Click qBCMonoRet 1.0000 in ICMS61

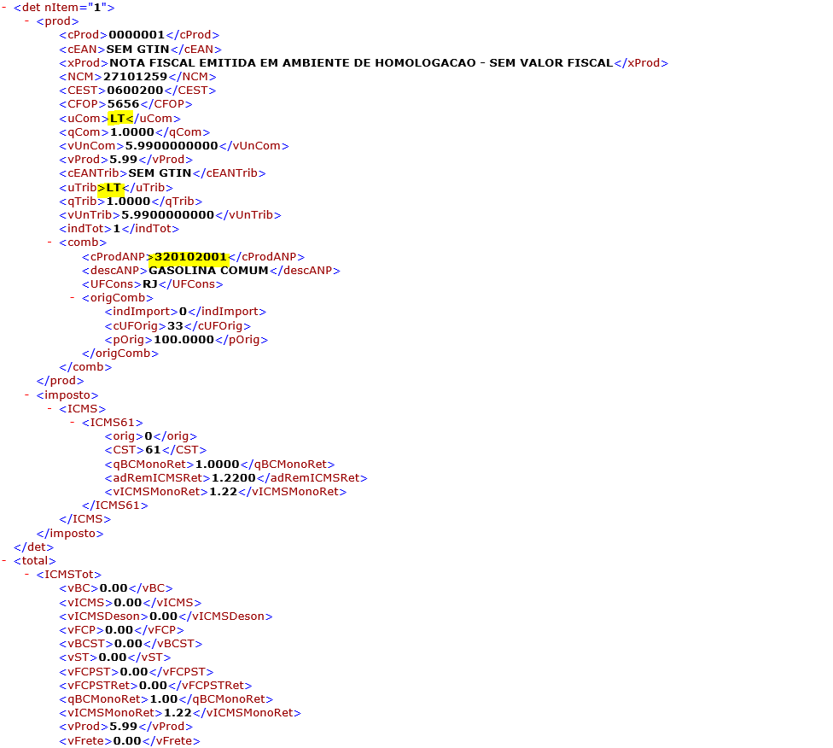click(218, 465)
